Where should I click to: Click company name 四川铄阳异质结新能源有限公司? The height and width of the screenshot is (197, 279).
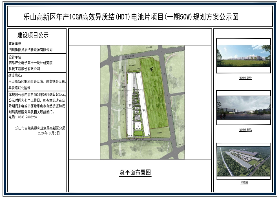[31, 50]
